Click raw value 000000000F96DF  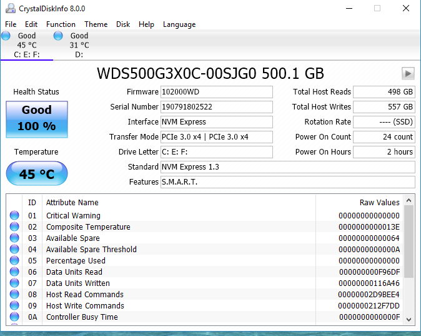coord(369,272)
